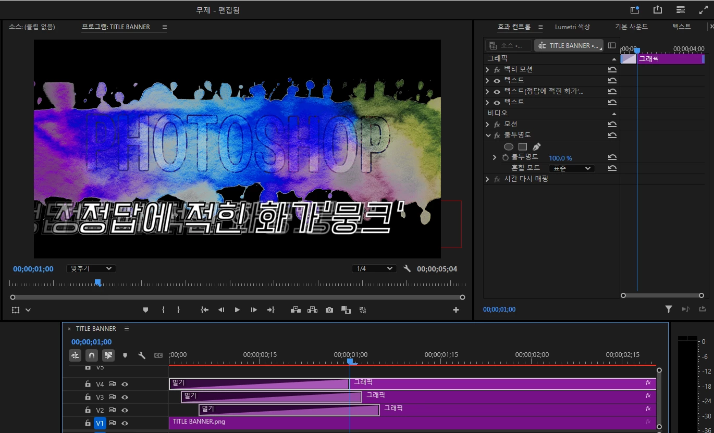Go to Out point
The width and height of the screenshot is (714, 433).
click(x=270, y=310)
